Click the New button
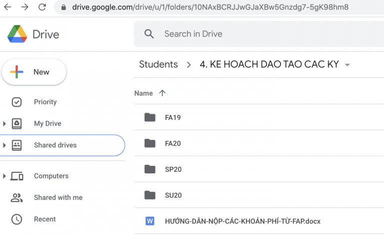The width and height of the screenshot is (384, 235). click(34, 72)
